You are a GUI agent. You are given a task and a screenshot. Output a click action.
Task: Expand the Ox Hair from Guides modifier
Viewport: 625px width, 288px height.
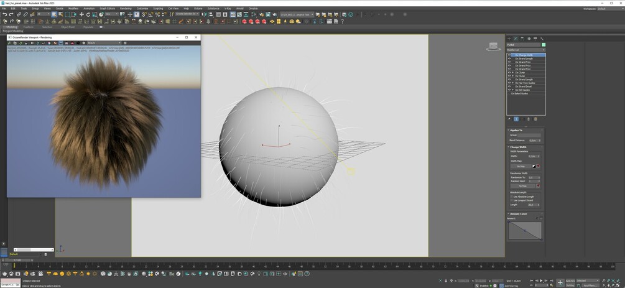coord(513,83)
